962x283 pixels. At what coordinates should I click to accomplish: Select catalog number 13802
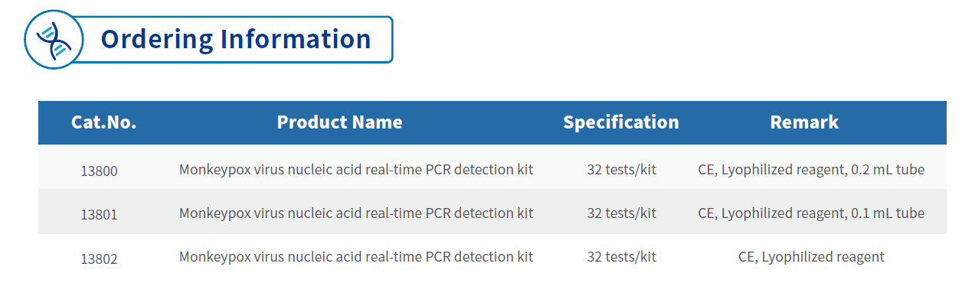tap(99, 259)
